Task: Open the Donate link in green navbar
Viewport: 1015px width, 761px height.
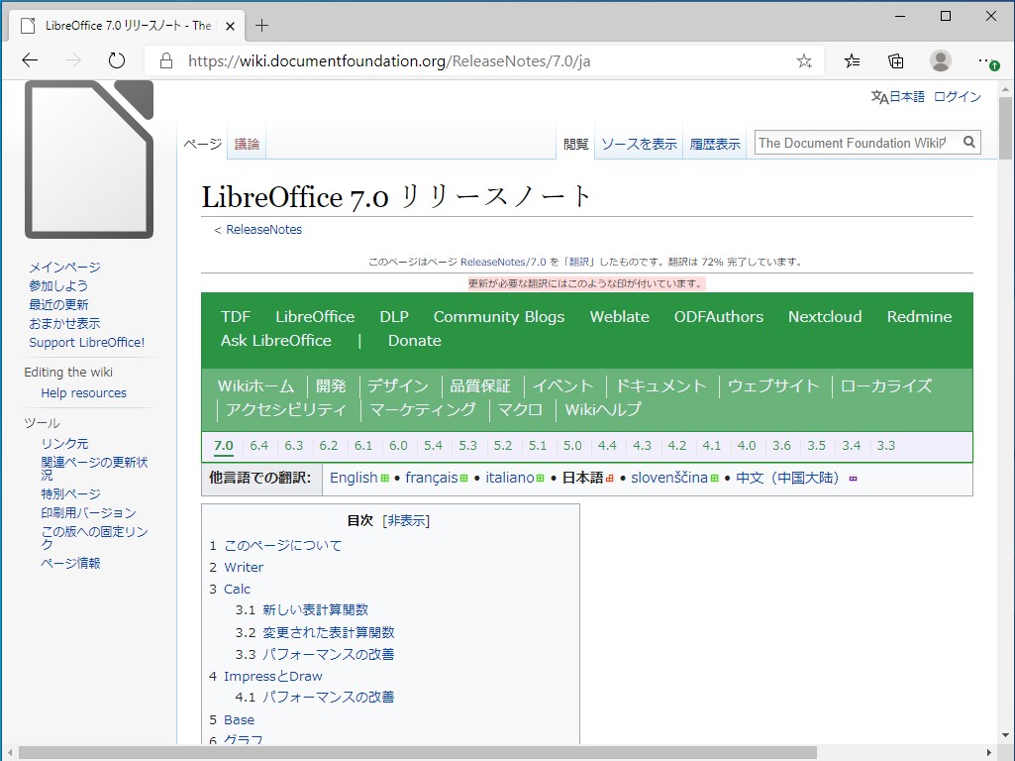Action: pyautogui.click(x=414, y=340)
